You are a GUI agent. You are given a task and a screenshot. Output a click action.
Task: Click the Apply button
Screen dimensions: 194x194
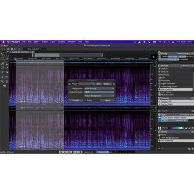pyautogui.click(x=107, y=101)
